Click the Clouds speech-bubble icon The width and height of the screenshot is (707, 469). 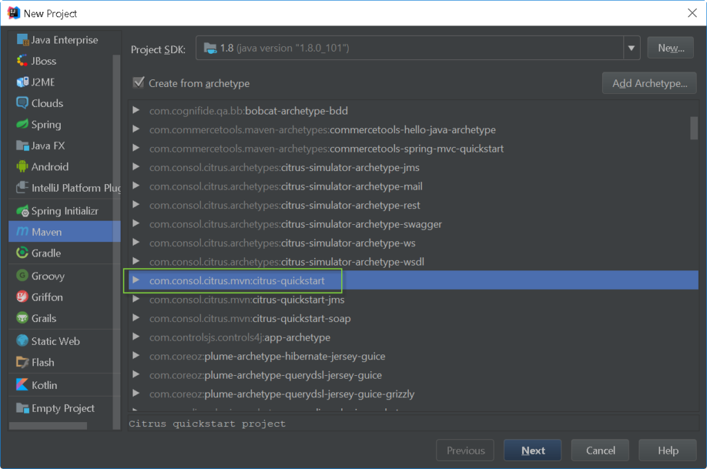point(22,103)
